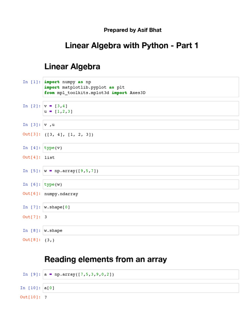This screenshot has width=252, height=336.
Task: Click code cell 'w.shape[0]'
Action: pos(141,207)
